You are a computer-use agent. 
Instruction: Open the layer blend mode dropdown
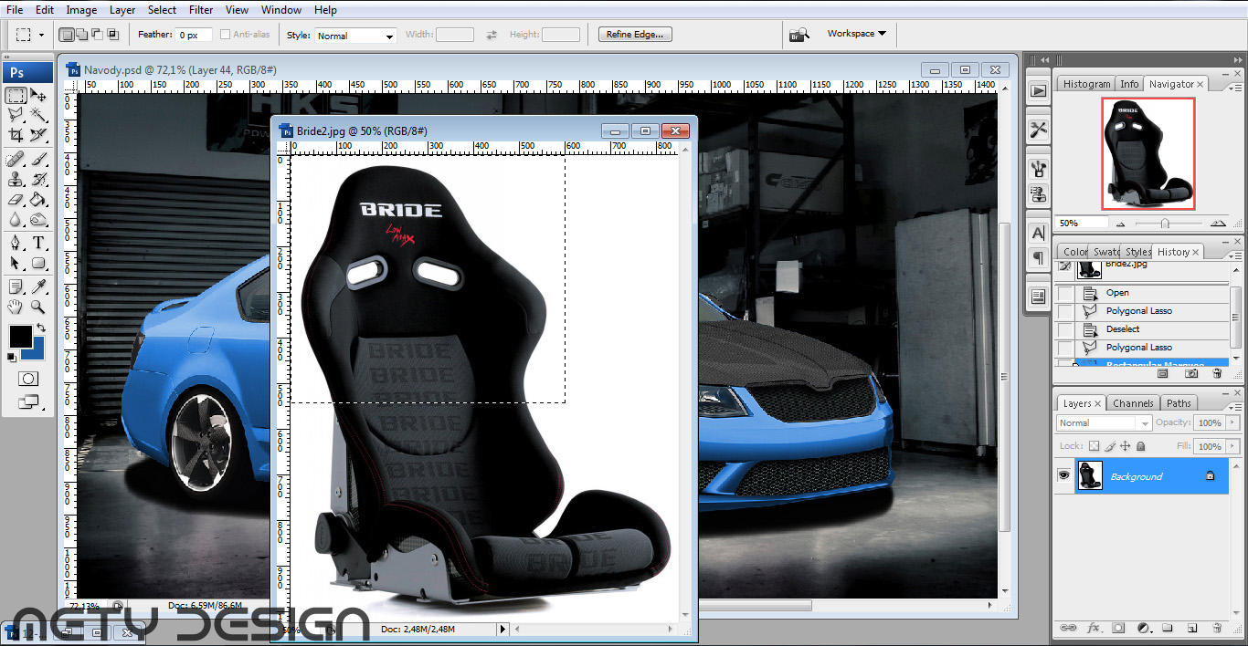pyautogui.click(x=1104, y=423)
